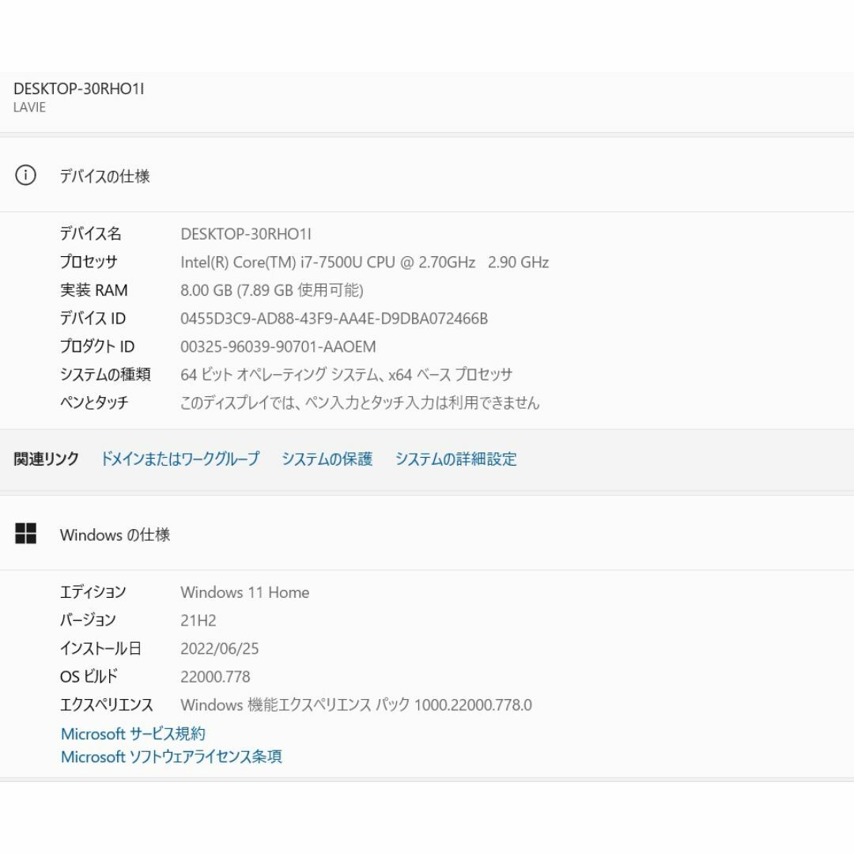Click the デバイス ID label
The height and width of the screenshot is (854, 854).
click(93, 319)
